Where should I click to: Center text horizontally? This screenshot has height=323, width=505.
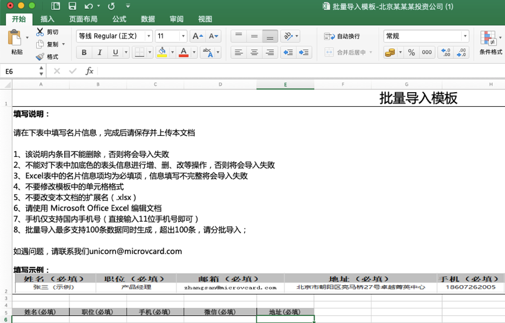(x=255, y=52)
